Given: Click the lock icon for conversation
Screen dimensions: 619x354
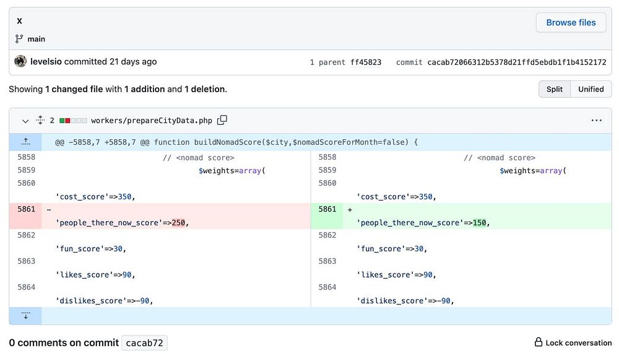Looking at the screenshot, I should coord(539,342).
